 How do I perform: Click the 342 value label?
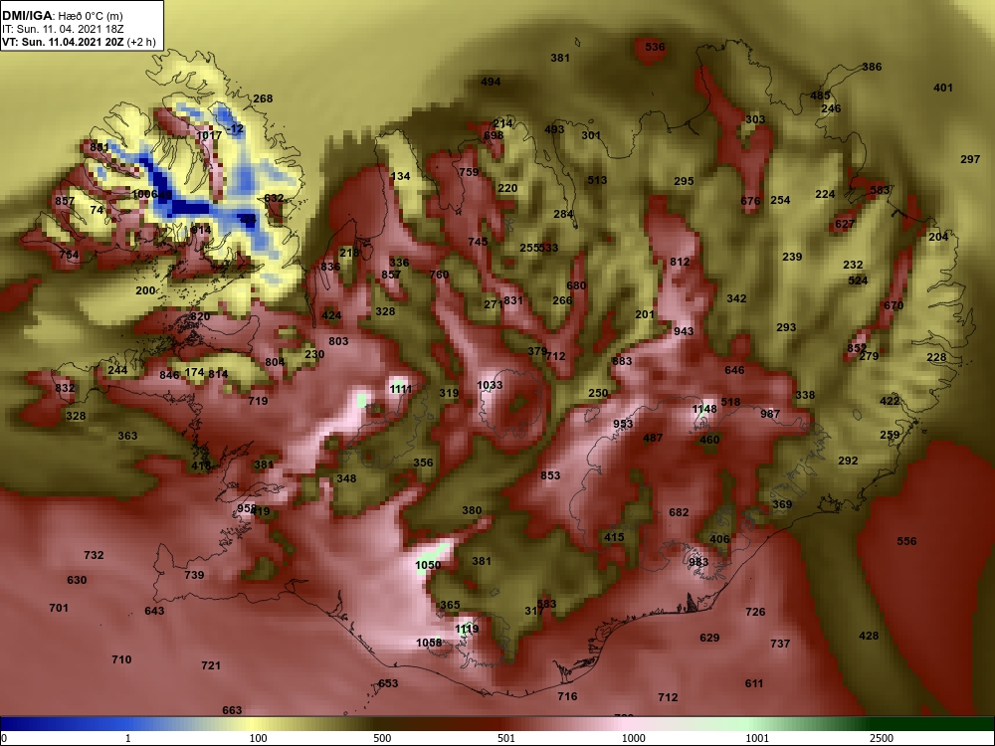click(736, 298)
